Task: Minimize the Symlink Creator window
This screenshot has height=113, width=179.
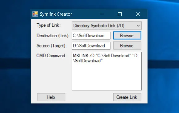Action: pos(102,14)
